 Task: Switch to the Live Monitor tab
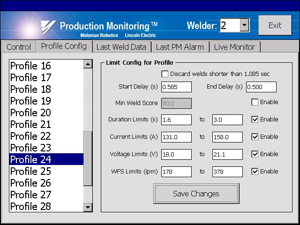tap(235, 47)
